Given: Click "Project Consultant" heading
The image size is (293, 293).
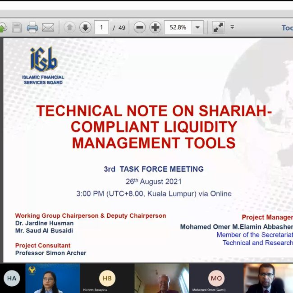Looking at the screenshot, I should pyautogui.click(x=43, y=246).
